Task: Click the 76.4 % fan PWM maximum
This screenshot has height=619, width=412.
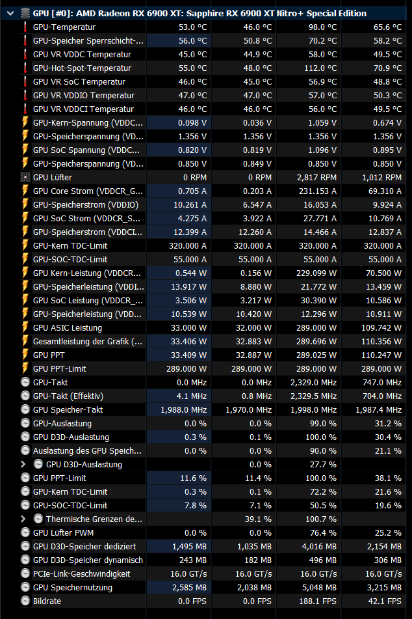Action: [x=323, y=532]
